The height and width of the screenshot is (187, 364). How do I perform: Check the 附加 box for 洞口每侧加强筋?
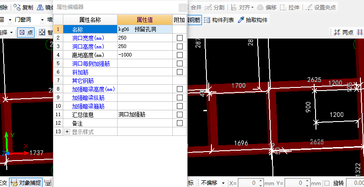point(180,63)
